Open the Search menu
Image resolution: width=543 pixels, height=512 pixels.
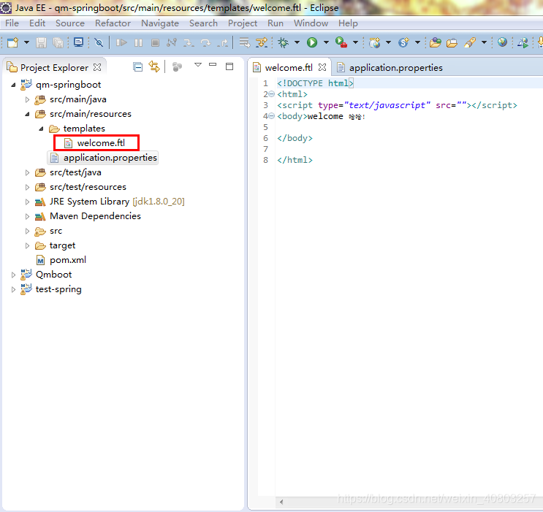coord(204,23)
